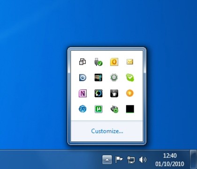Click the Show desktop button

point(193,160)
